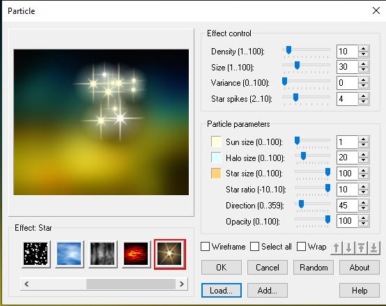Send particle to top arrow icon
The height and width of the screenshot is (306, 386).
point(361,247)
